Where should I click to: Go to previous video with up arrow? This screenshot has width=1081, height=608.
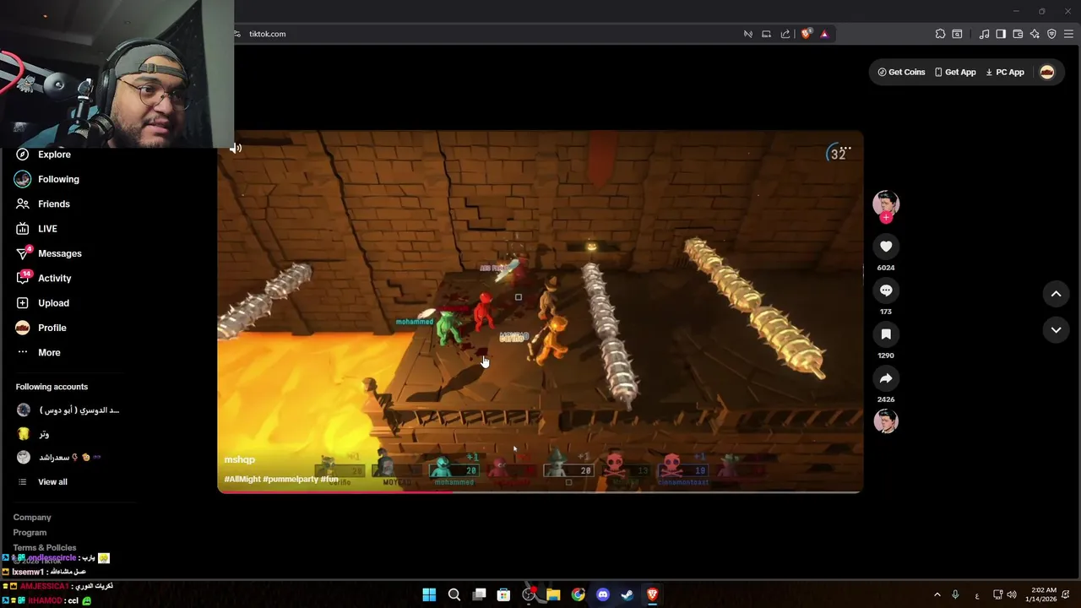tap(1056, 294)
